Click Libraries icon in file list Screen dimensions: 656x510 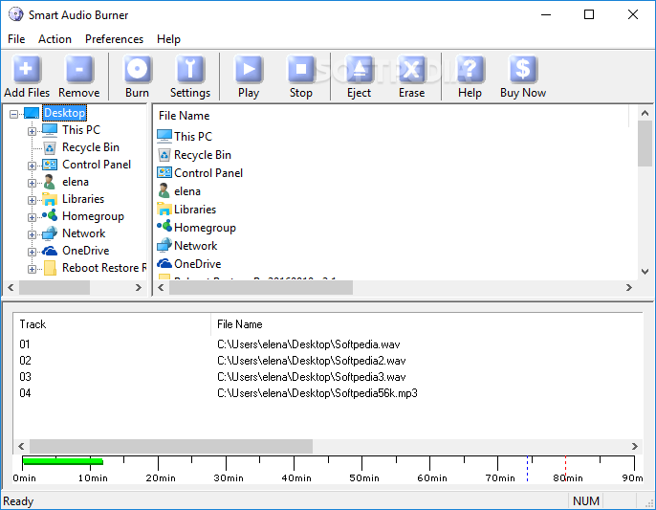[164, 209]
